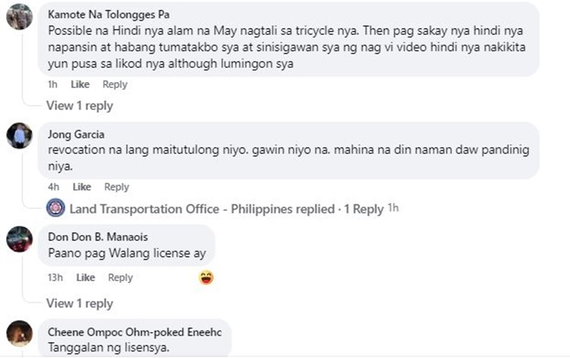Viewport: 570px width, 358px height.
Task: Like Jong Garcia's comment
Action: pyautogui.click(x=82, y=187)
